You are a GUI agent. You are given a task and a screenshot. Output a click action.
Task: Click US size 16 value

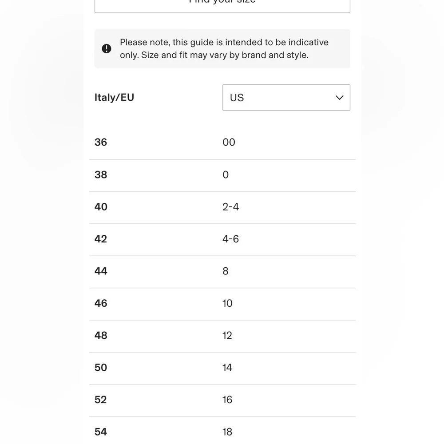[x=227, y=400]
